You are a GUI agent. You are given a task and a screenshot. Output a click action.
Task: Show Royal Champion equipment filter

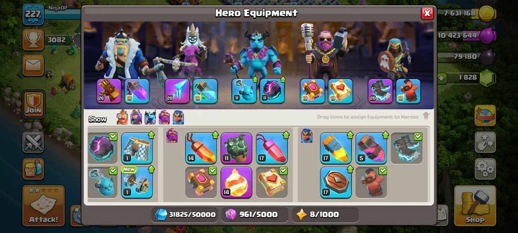coord(178,117)
